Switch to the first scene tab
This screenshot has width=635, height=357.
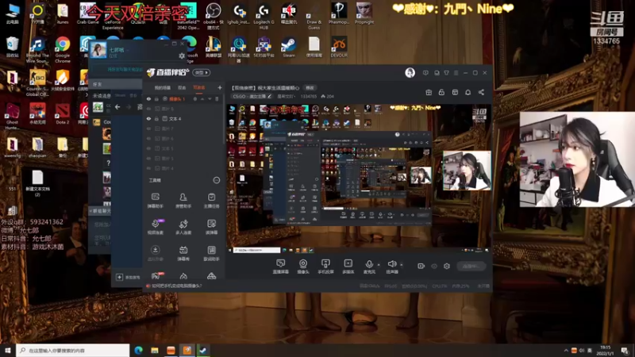[x=162, y=88]
